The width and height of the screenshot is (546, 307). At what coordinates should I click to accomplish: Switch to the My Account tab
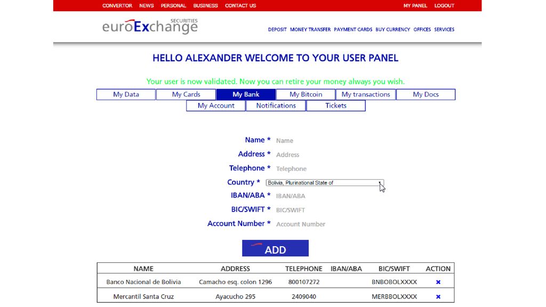[216, 106]
